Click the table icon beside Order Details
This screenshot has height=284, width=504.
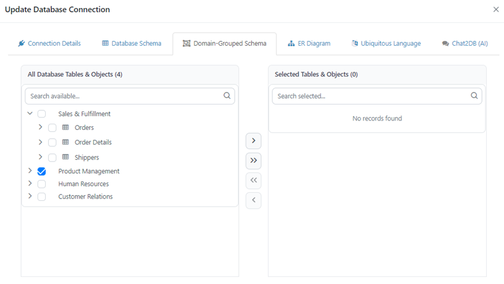pos(65,142)
